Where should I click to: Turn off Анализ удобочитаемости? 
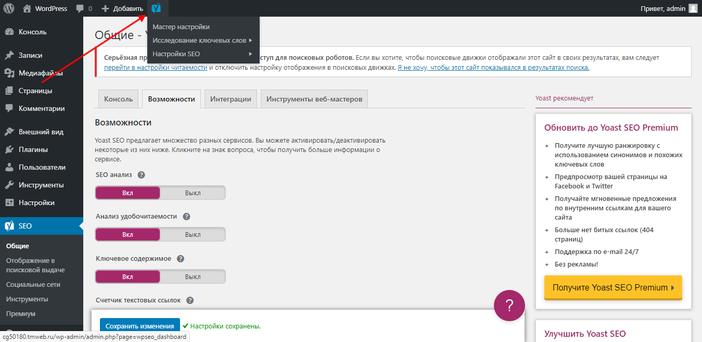pyautogui.click(x=192, y=234)
